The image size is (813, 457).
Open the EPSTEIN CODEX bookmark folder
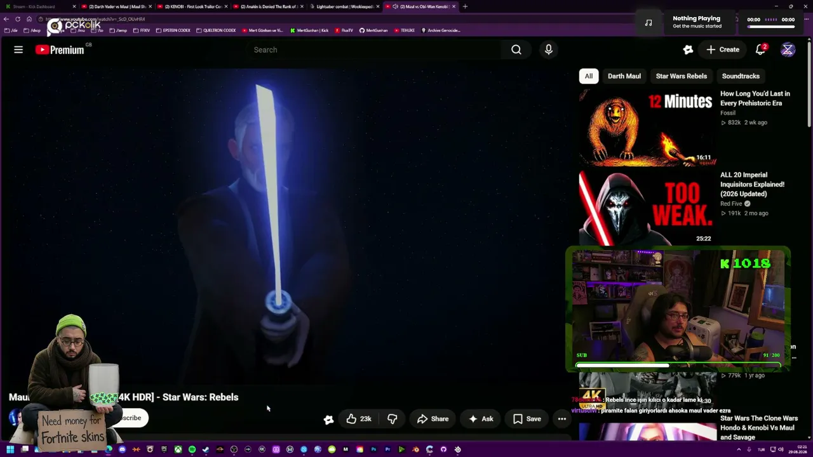coord(173,30)
